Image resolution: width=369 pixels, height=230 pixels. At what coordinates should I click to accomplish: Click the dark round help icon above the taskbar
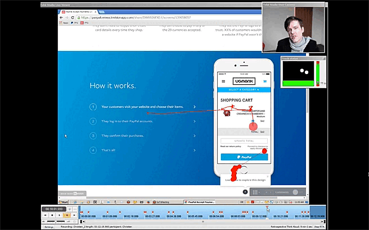pos(245,192)
